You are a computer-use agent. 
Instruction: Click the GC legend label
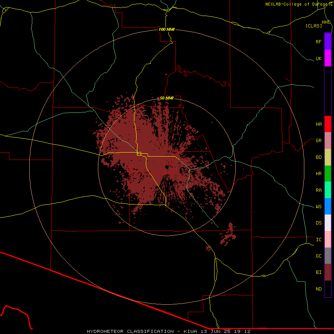click(318, 256)
